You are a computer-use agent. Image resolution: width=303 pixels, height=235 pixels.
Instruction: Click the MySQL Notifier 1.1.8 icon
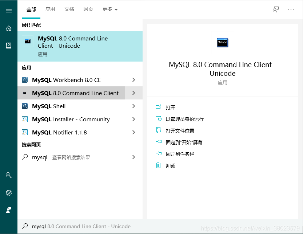click(x=25, y=132)
